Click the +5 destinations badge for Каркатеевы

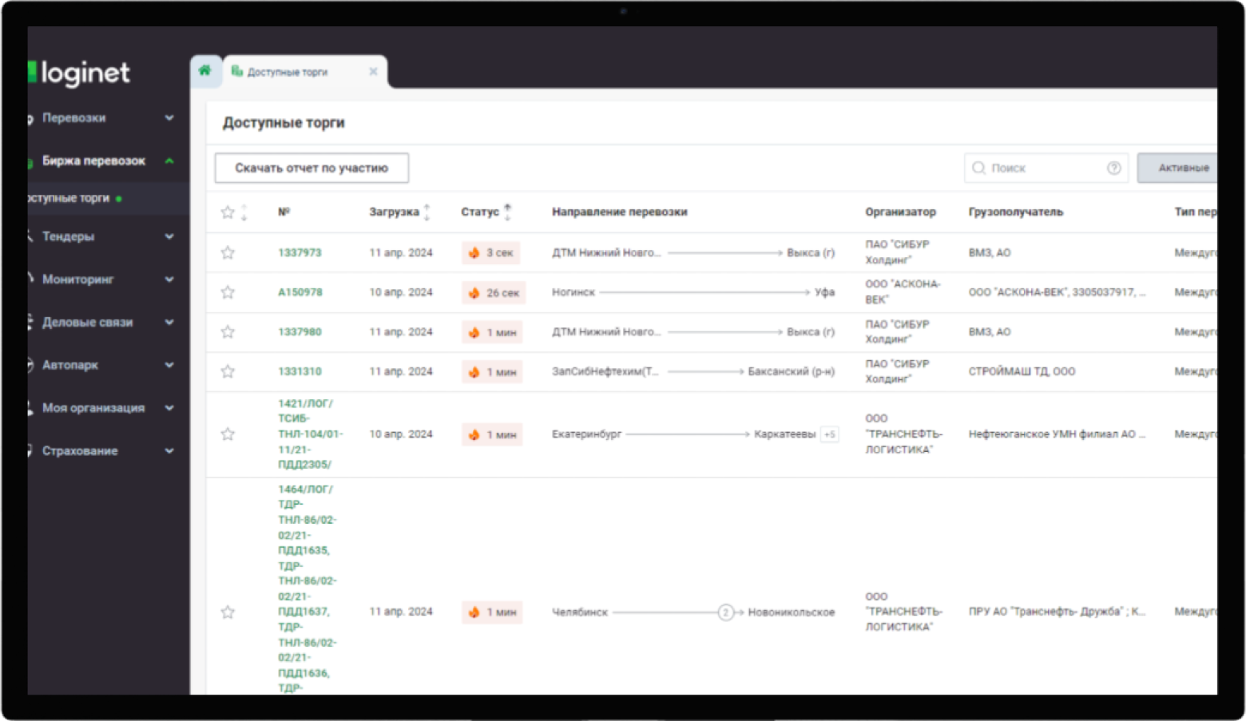pos(830,434)
